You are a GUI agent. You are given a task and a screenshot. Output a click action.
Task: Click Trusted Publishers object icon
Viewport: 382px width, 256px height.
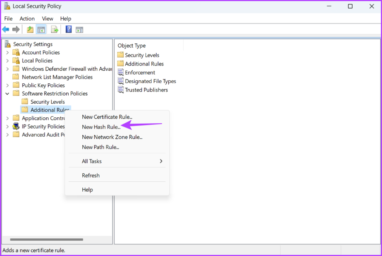click(x=120, y=90)
